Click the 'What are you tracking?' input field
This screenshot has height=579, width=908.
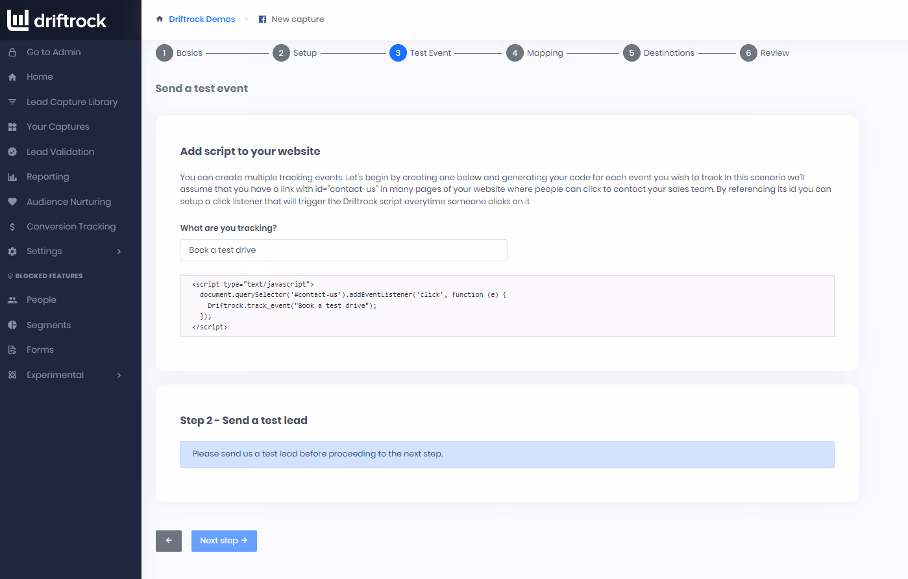coord(343,250)
